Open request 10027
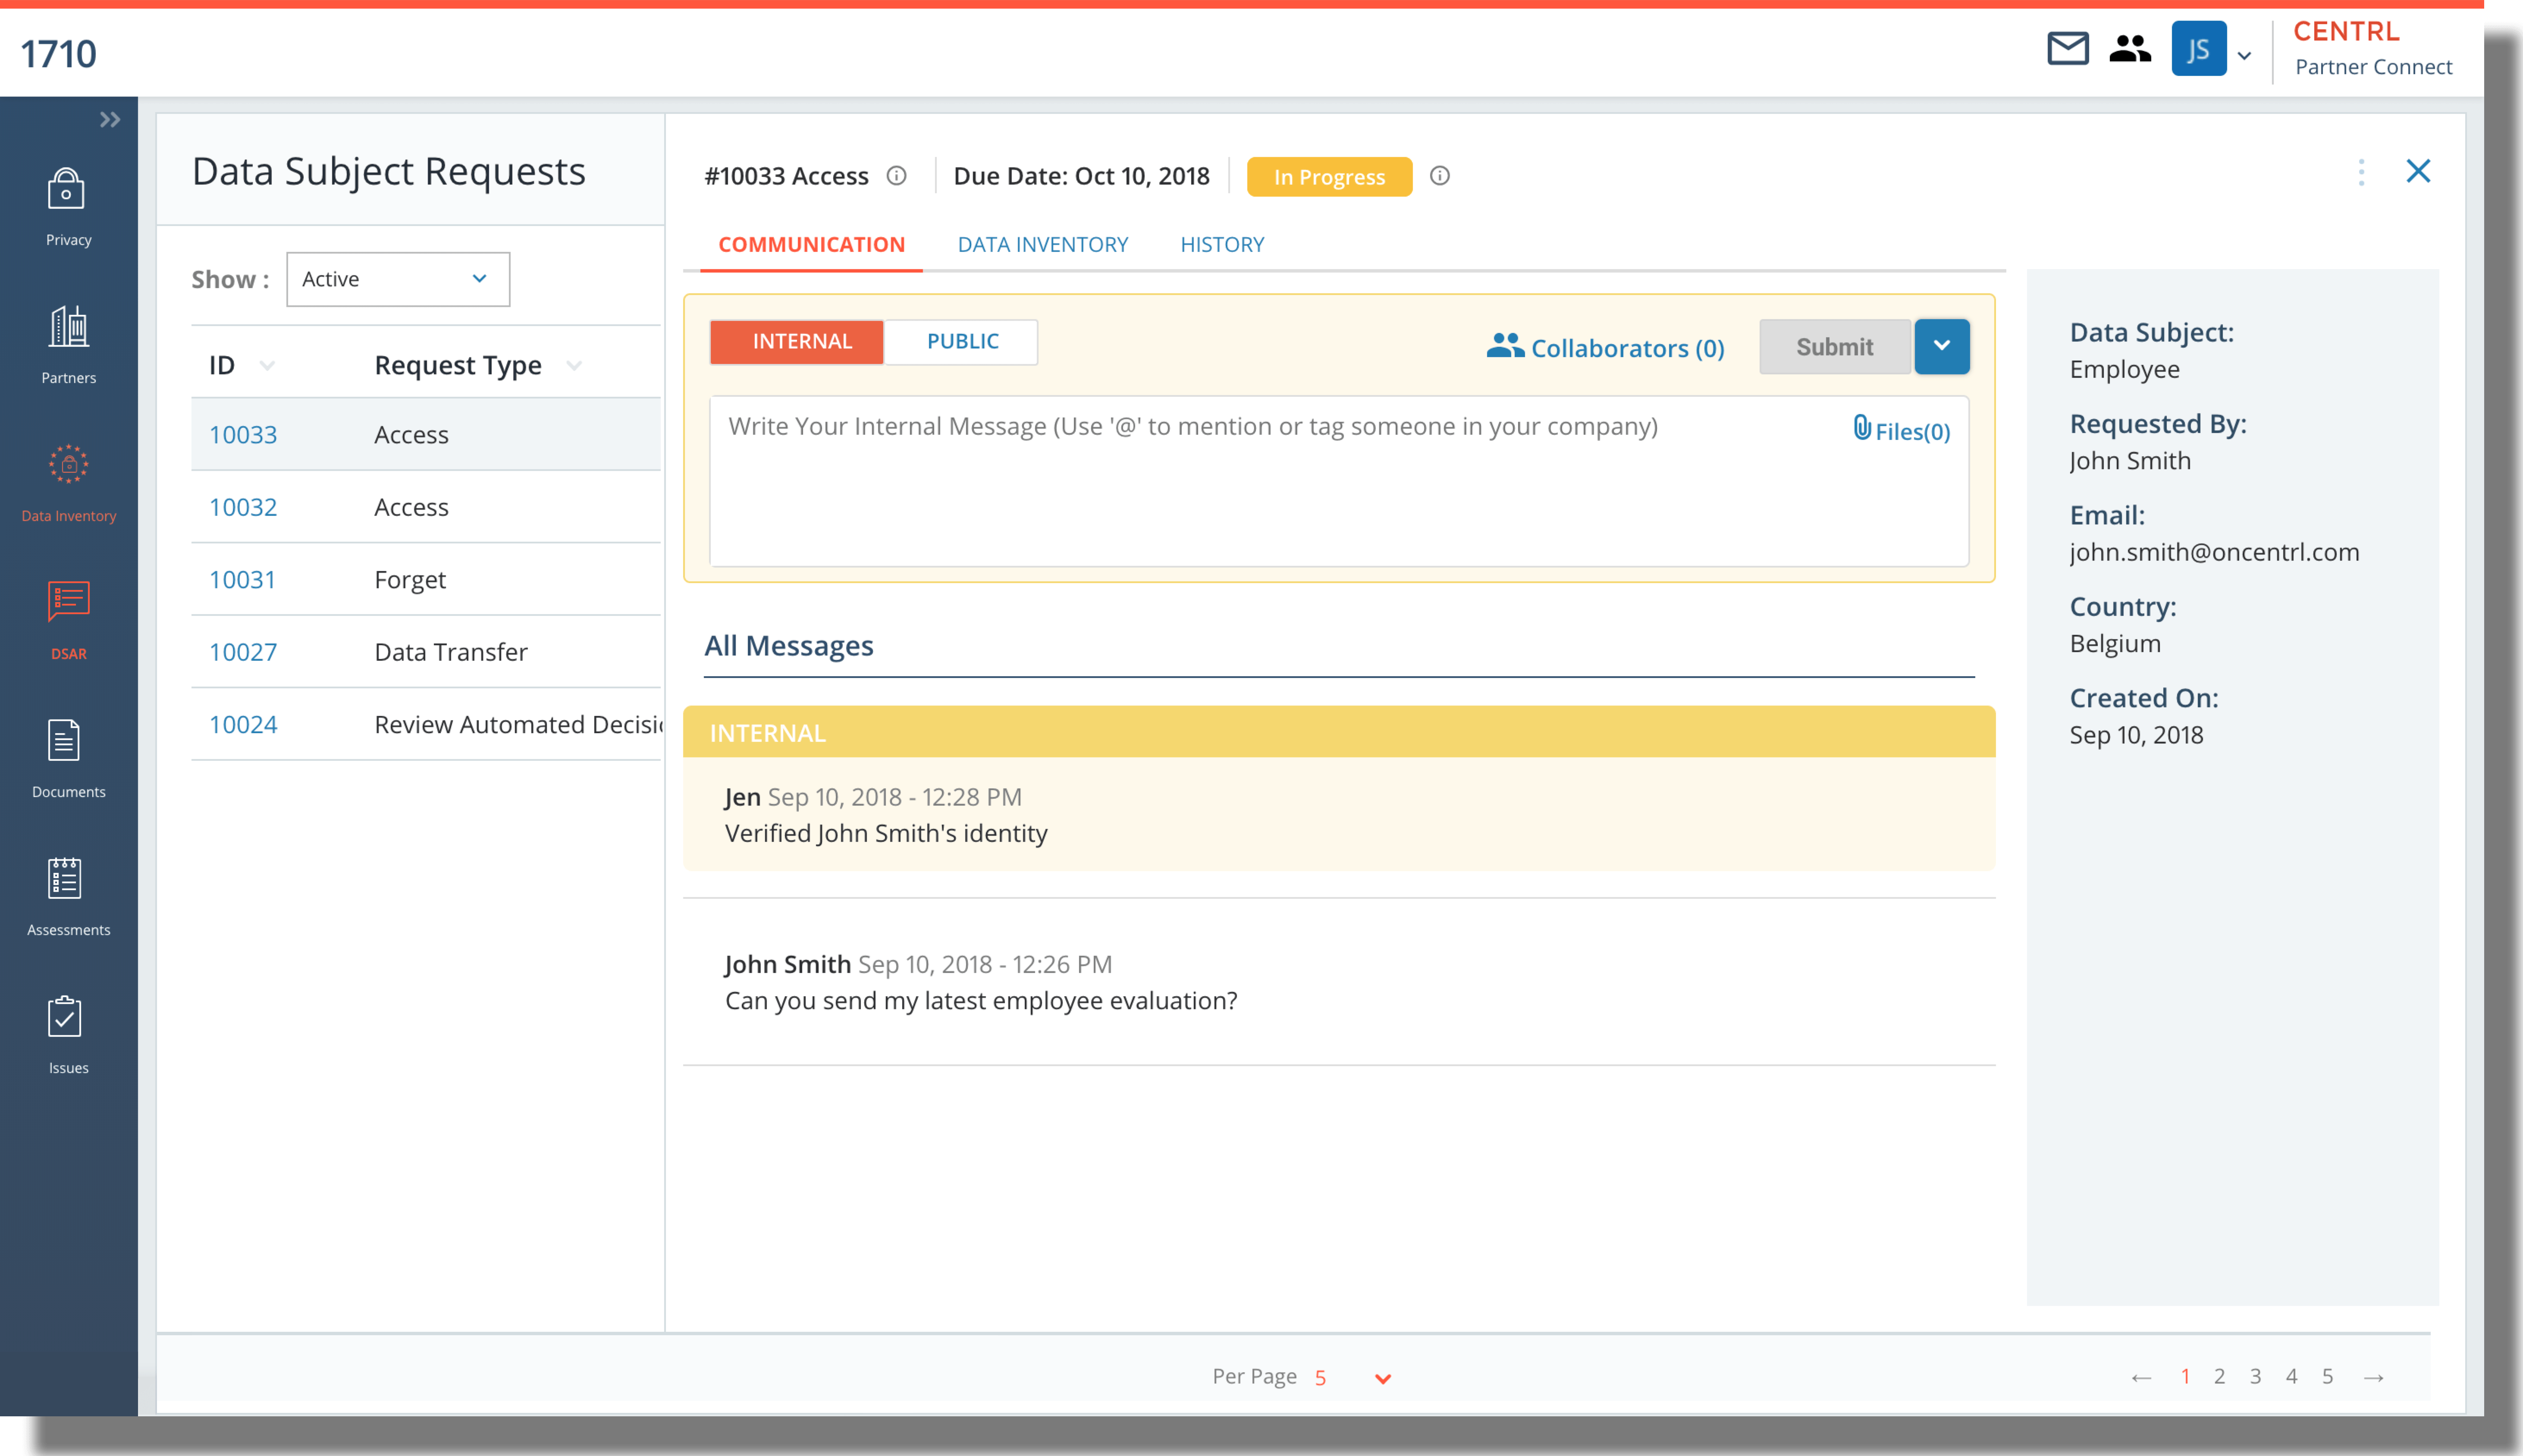 [x=243, y=652]
